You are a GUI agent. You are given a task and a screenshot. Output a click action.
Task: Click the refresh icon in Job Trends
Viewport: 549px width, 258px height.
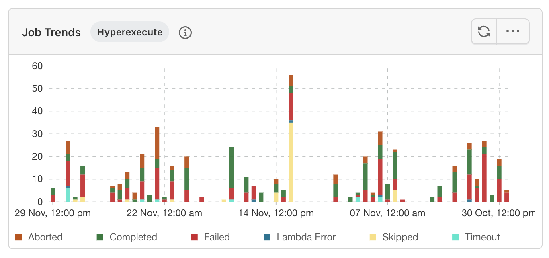click(x=484, y=31)
